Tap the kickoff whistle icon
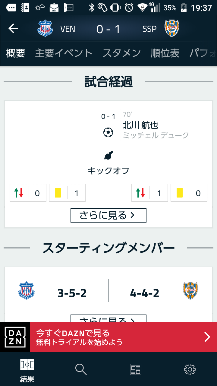 [108, 156]
